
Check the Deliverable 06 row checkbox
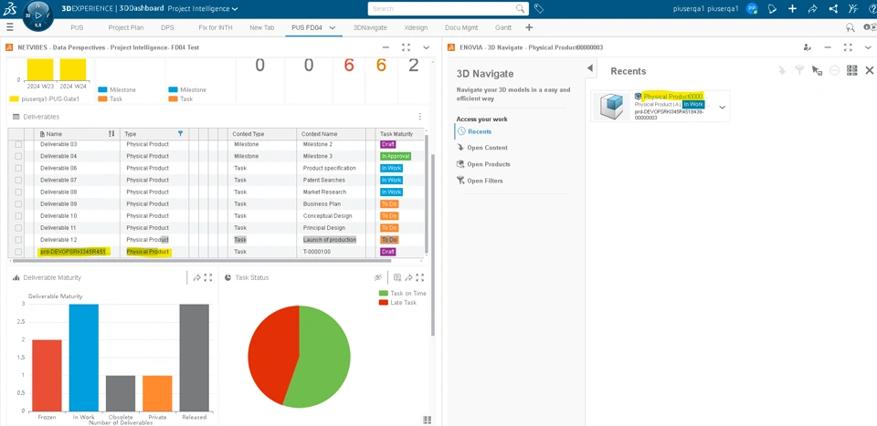(x=18, y=168)
